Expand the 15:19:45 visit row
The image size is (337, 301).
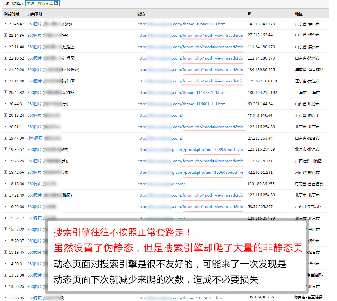point(6,252)
